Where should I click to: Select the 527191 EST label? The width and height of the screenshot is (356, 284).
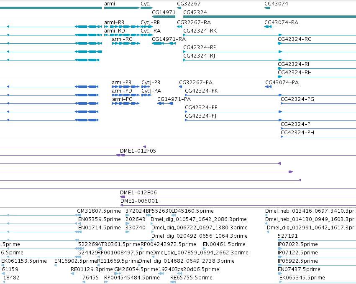[288, 236]
